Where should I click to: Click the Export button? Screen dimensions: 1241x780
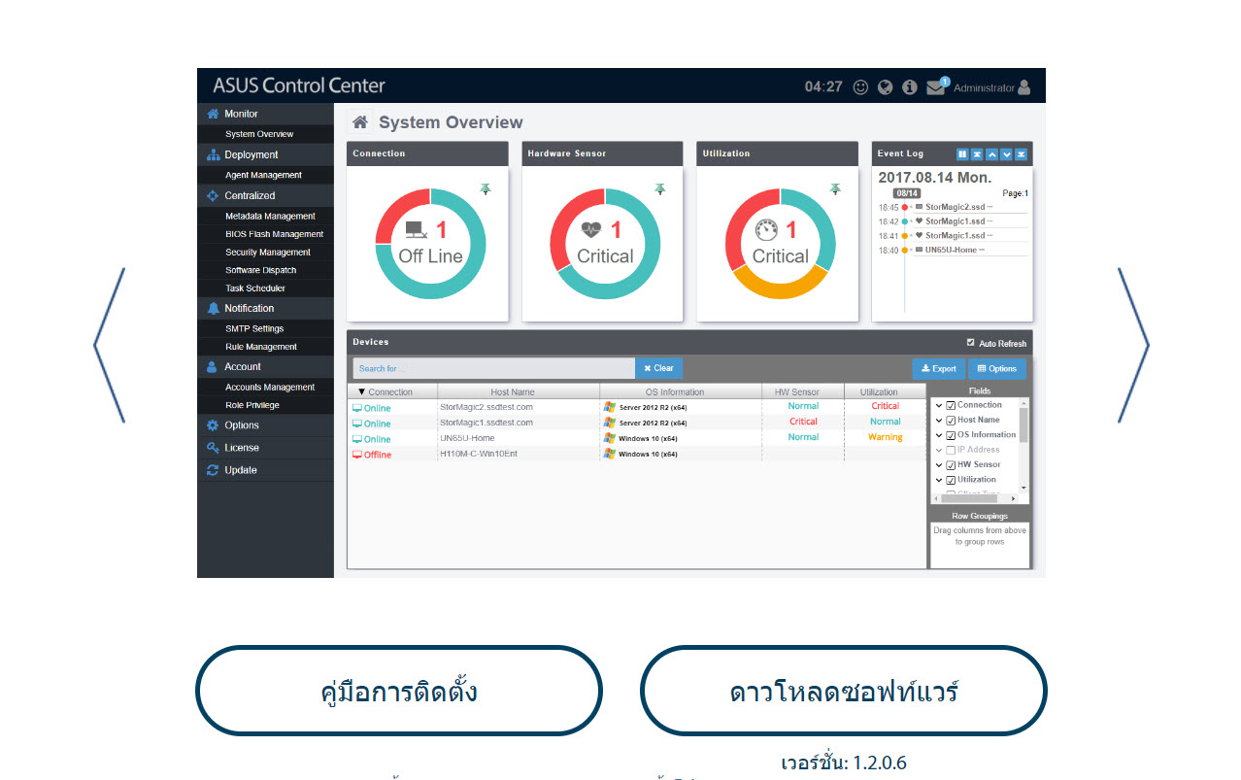point(938,368)
